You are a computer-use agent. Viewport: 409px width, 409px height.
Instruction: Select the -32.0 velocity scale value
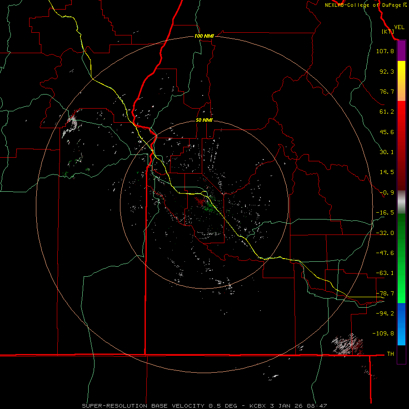[385, 233]
